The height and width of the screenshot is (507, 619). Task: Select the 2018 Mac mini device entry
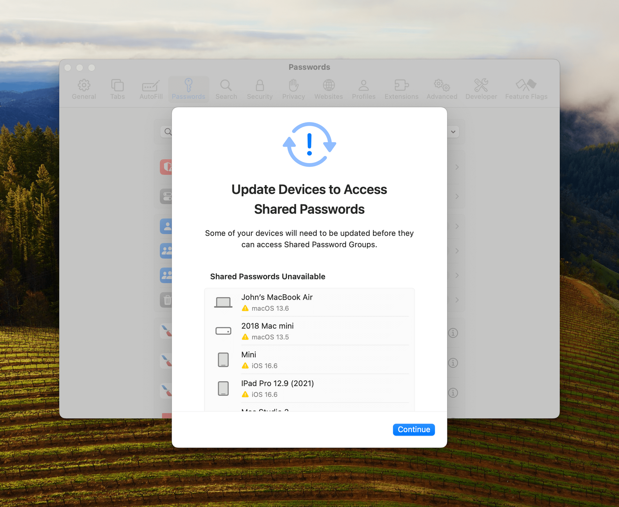pos(309,331)
